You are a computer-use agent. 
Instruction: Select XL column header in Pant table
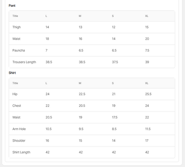pos(147,16)
